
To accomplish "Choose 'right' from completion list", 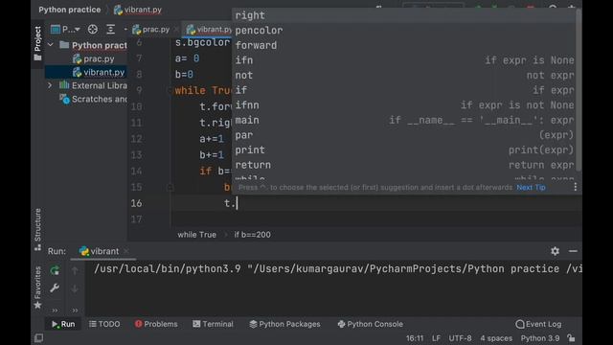I will [x=404, y=15].
